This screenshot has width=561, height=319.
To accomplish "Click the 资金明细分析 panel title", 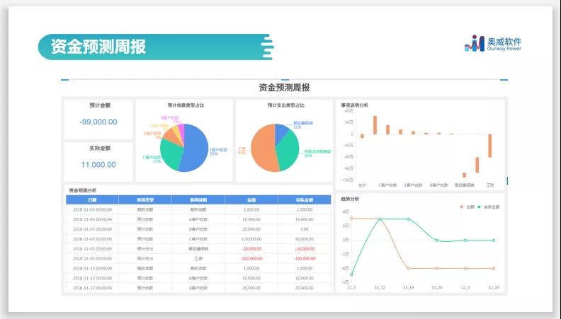I will [x=83, y=190].
